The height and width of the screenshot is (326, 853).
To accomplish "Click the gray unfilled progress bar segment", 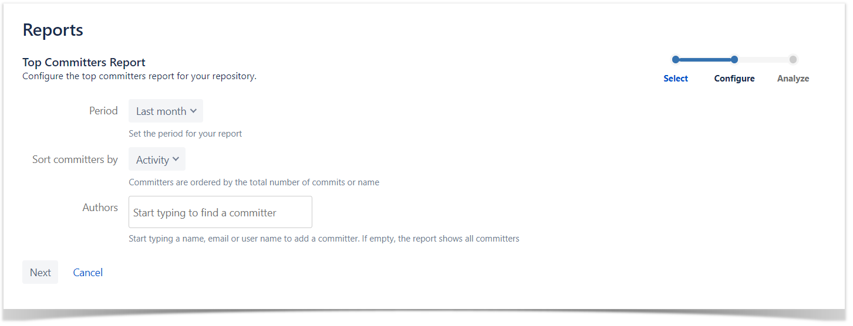I will click(x=764, y=59).
